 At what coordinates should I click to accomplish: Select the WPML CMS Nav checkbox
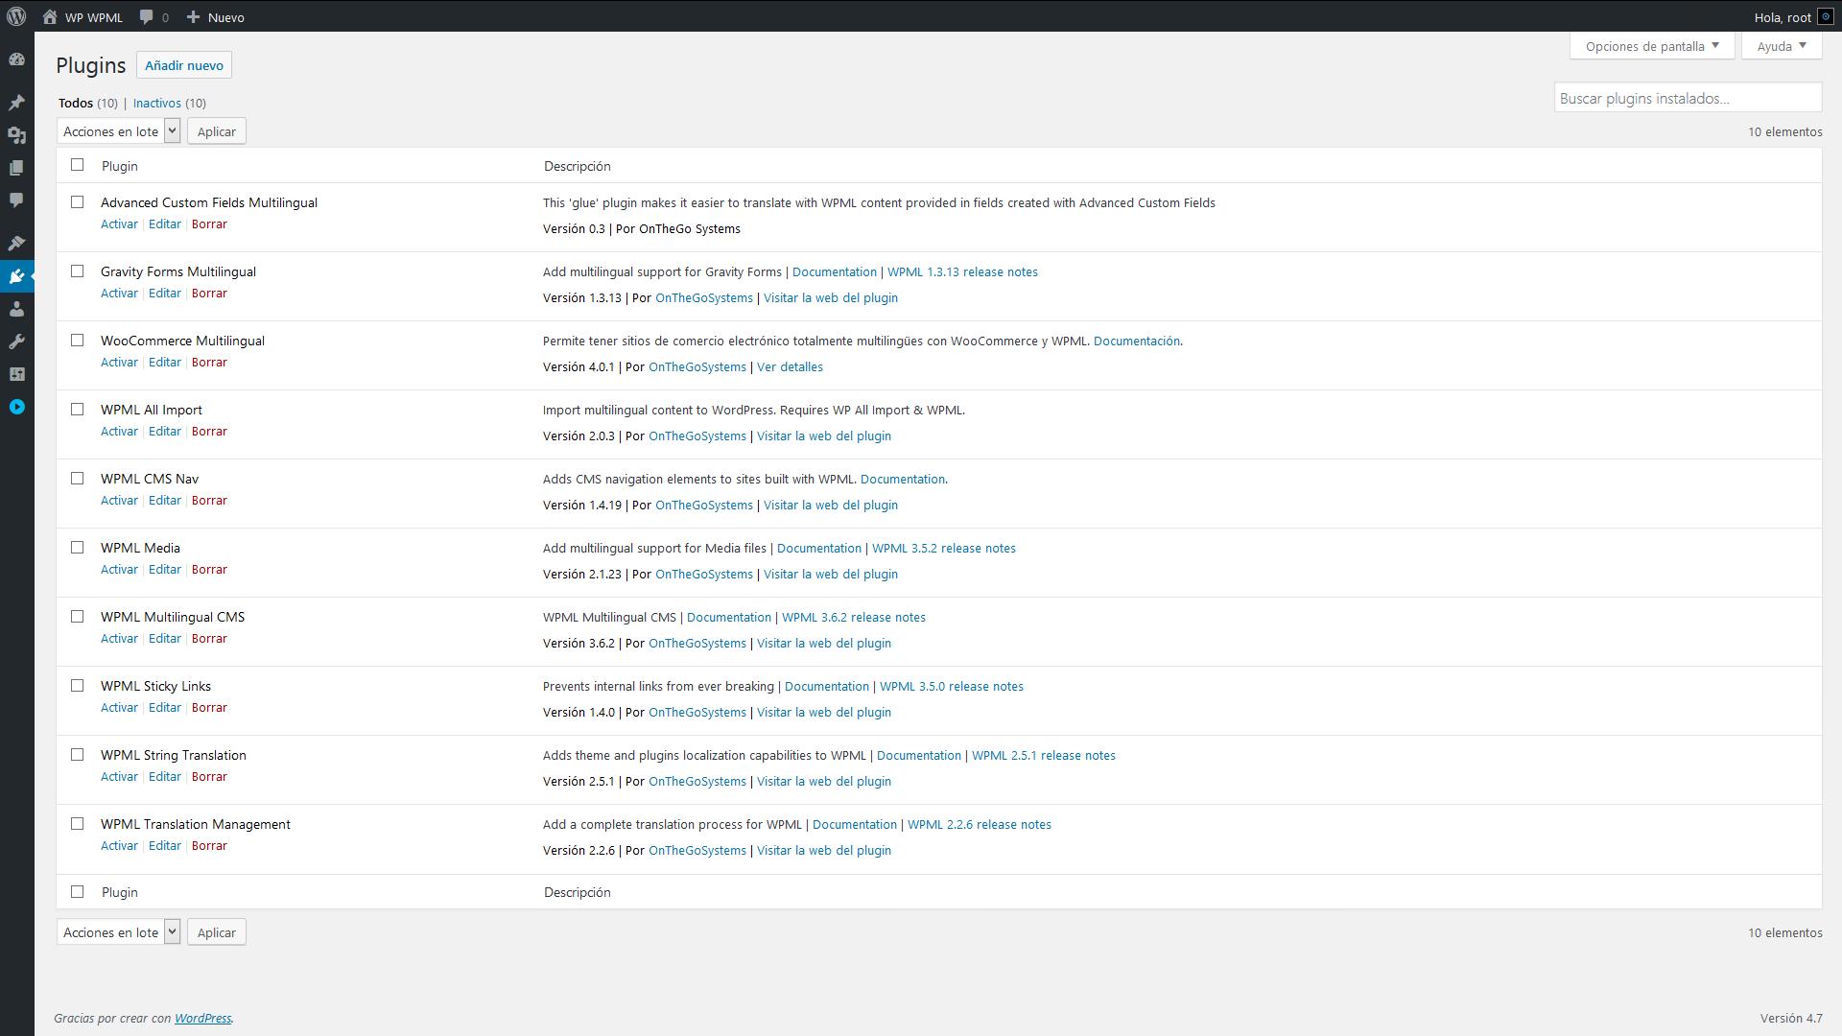coord(78,479)
